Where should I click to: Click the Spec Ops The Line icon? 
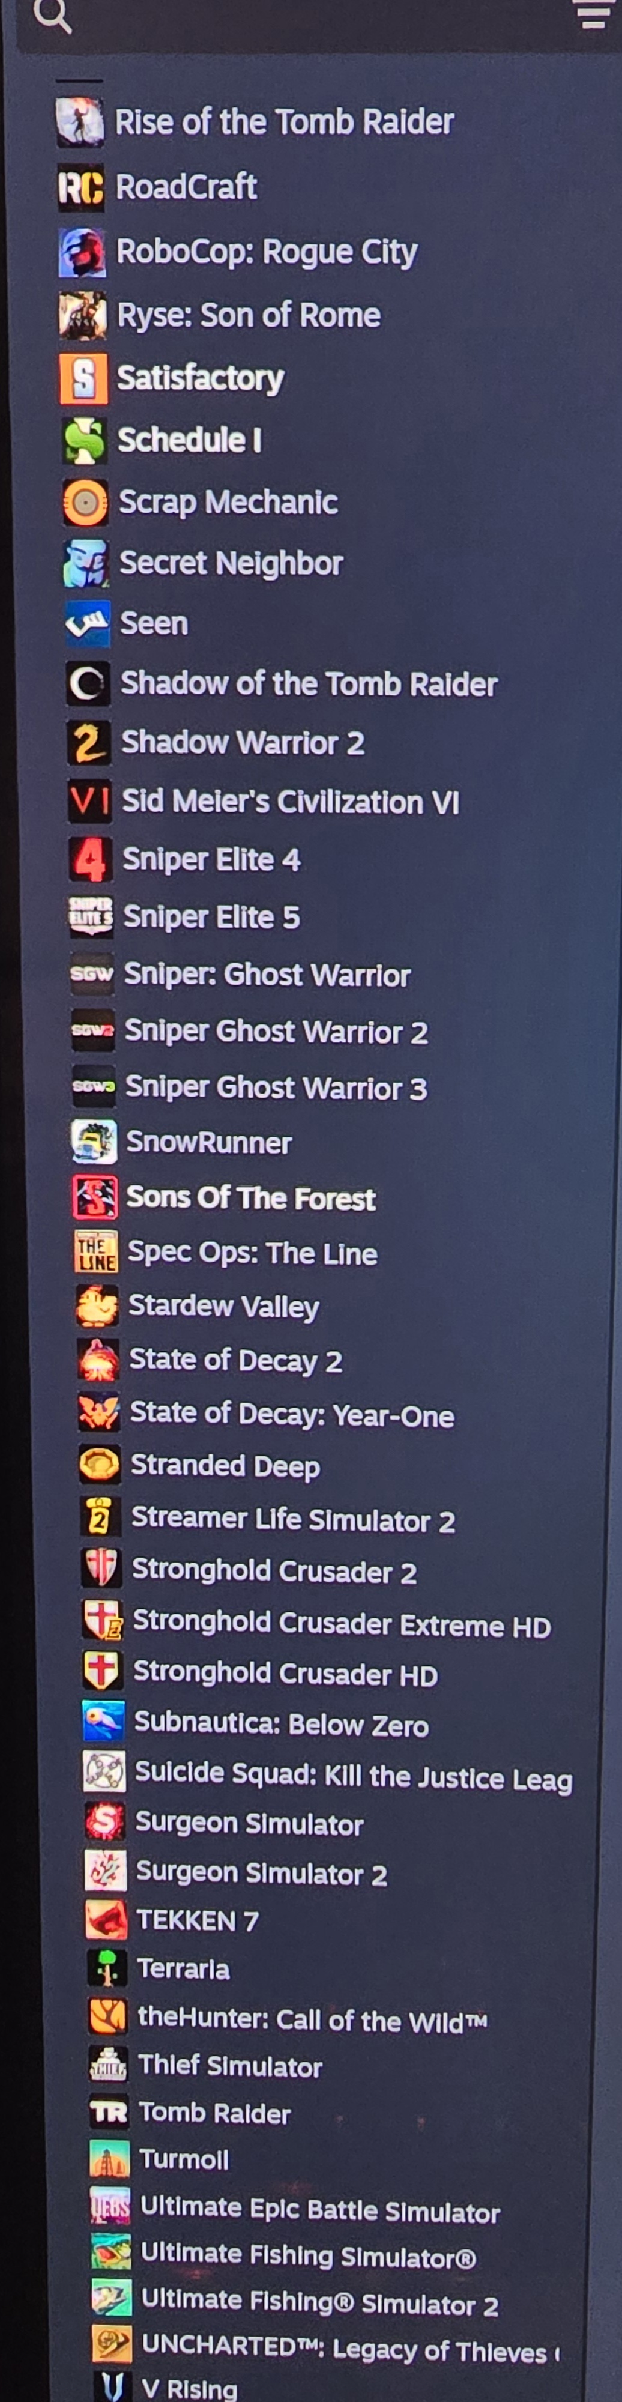pyautogui.click(x=96, y=1252)
